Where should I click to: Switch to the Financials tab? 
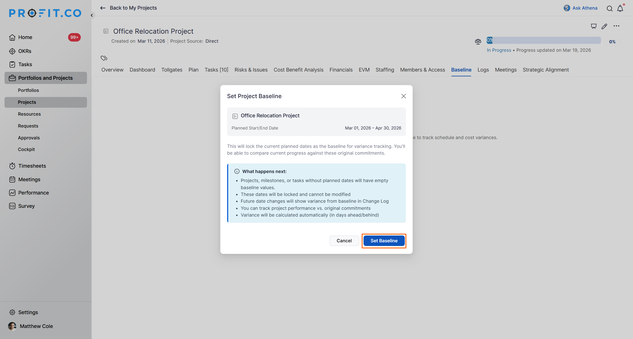[341, 70]
